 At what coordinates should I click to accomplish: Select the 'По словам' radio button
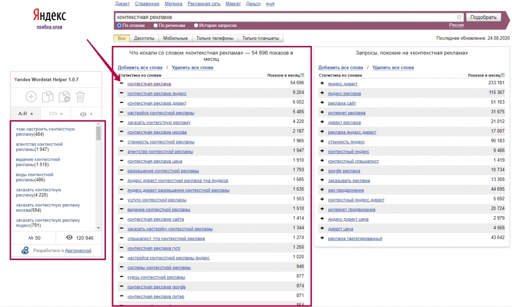point(119,25)
